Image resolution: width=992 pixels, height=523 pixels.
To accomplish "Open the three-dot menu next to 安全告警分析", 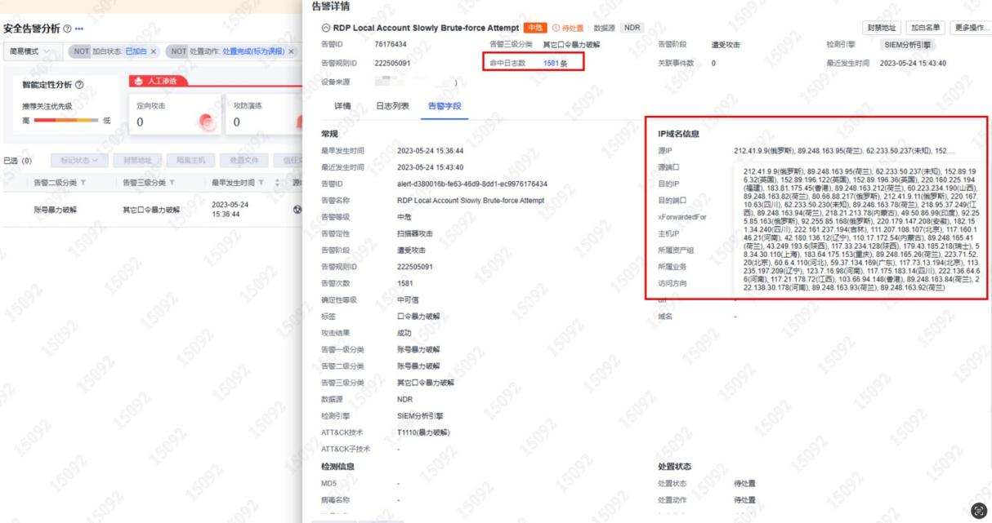I will (79, 29).
